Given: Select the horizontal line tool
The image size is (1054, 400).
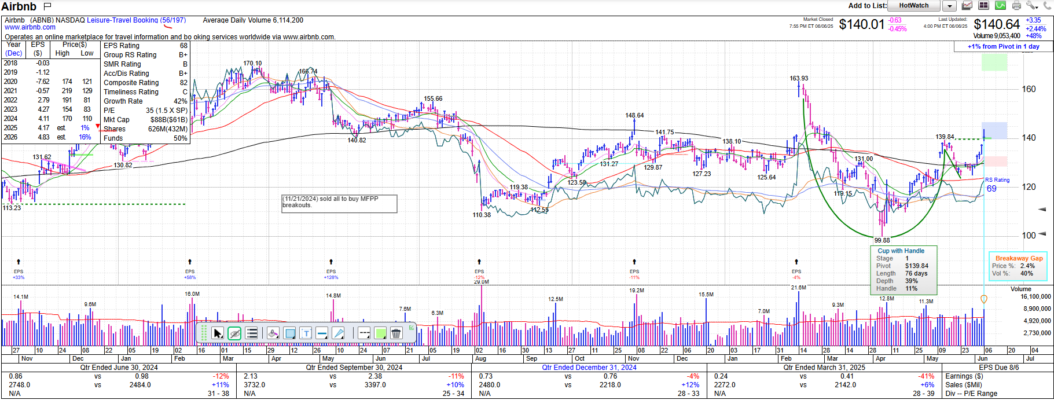Looking at the screenshot, I should [322, 333].
